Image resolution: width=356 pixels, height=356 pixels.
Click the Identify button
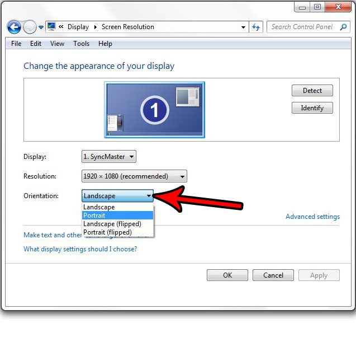pyautogui.click(x=312, y=108)
